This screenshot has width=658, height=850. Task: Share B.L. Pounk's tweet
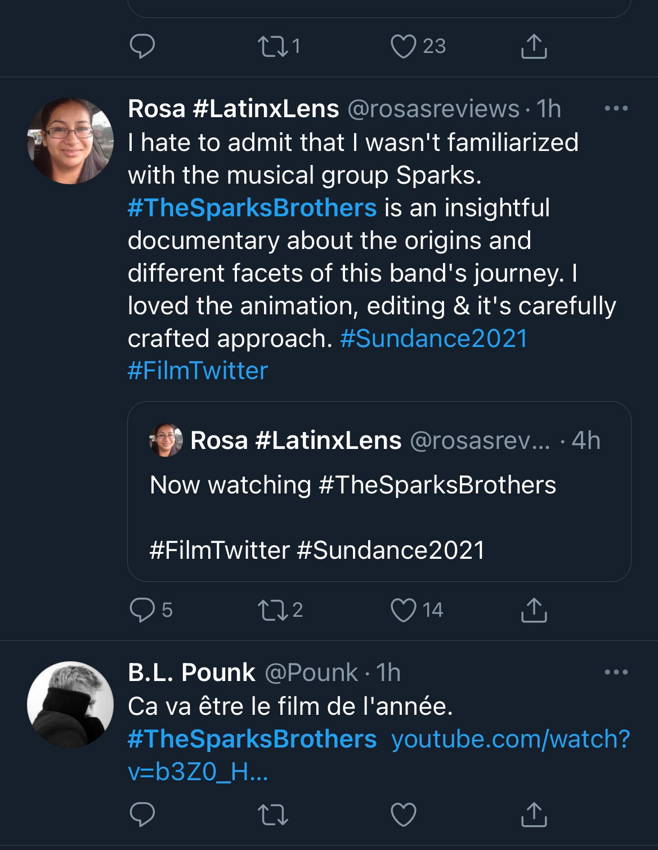point(534,815)
